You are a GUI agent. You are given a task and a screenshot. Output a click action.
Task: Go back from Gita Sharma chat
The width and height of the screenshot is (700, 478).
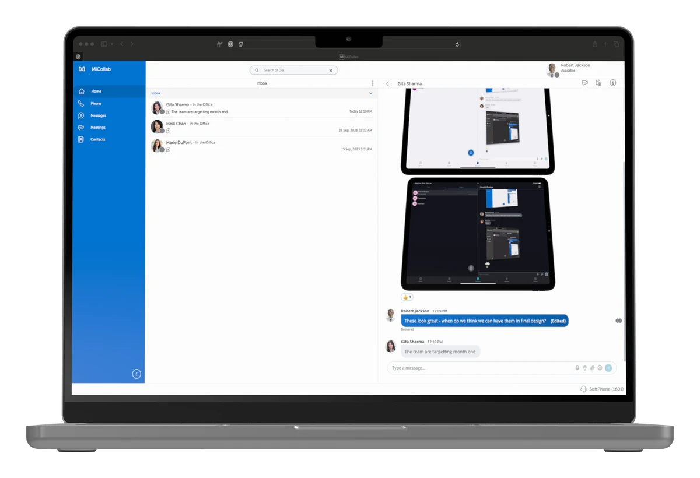(x=388, y=84)
